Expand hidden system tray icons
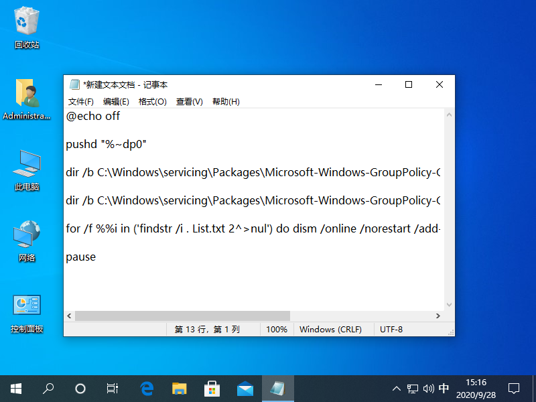 (397, 389)
